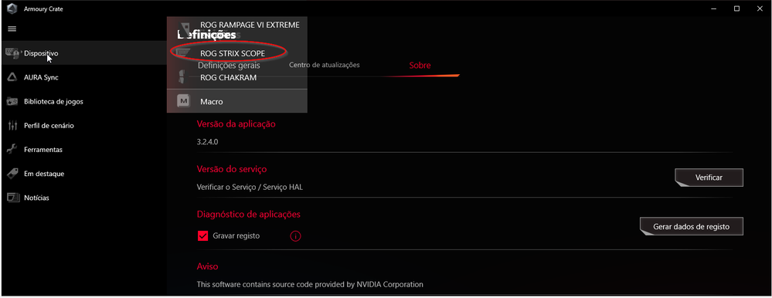772x298 pixels.
Task: Uncheck the Gravar registo checkbox
Action: 202,236
